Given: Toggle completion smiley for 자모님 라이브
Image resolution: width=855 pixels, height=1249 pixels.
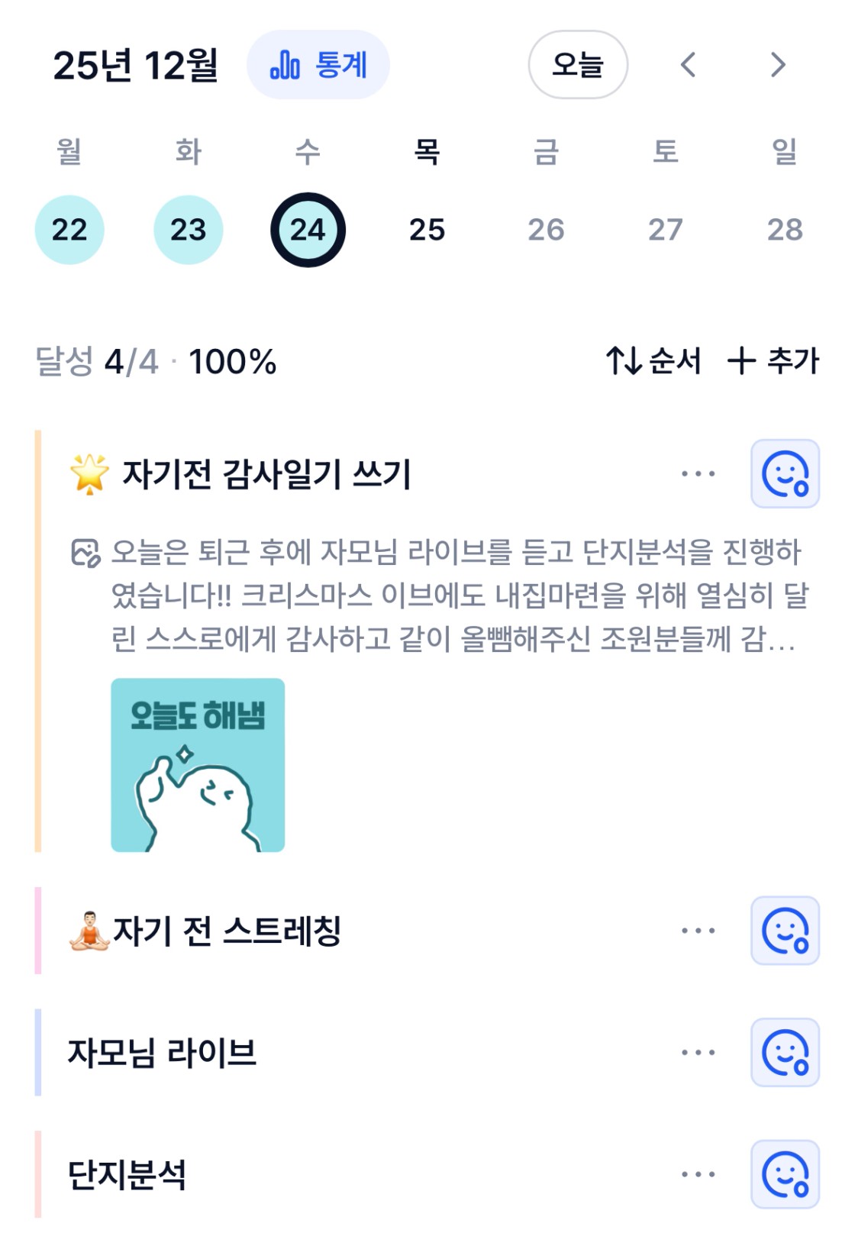Looking at the screenshot, I should click(x=785, y=1053).
